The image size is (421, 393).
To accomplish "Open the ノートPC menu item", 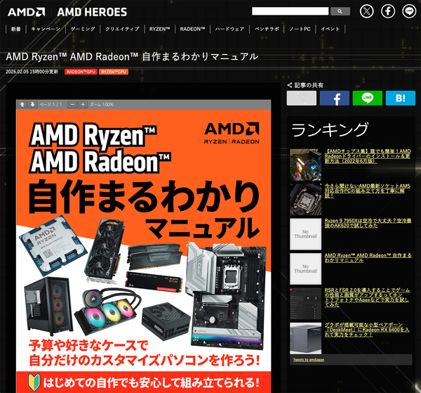I will pos(300,29).
